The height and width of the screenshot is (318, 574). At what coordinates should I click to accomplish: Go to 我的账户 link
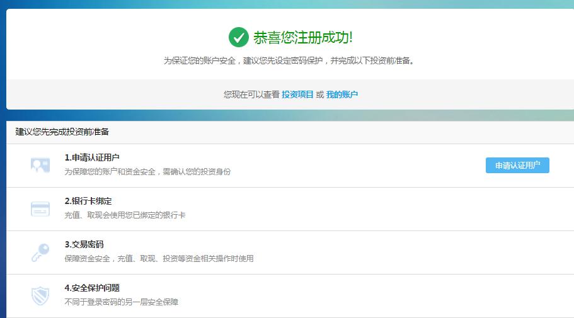click(342, 94)
